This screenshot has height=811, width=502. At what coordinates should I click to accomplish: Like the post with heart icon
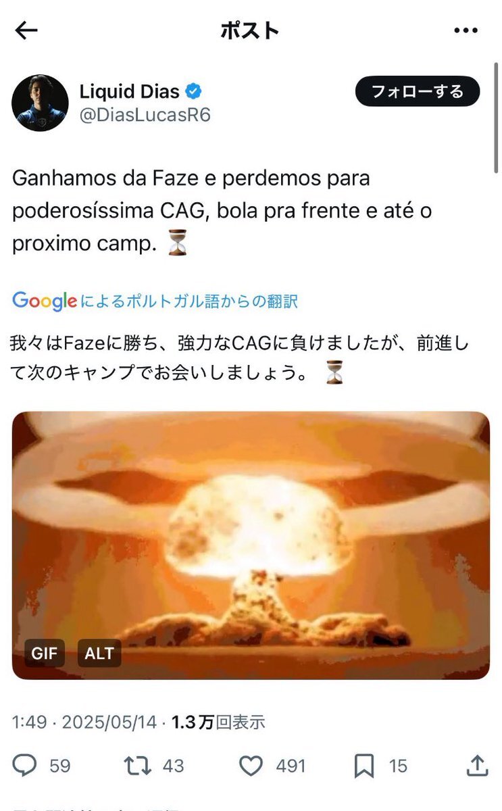251,766
